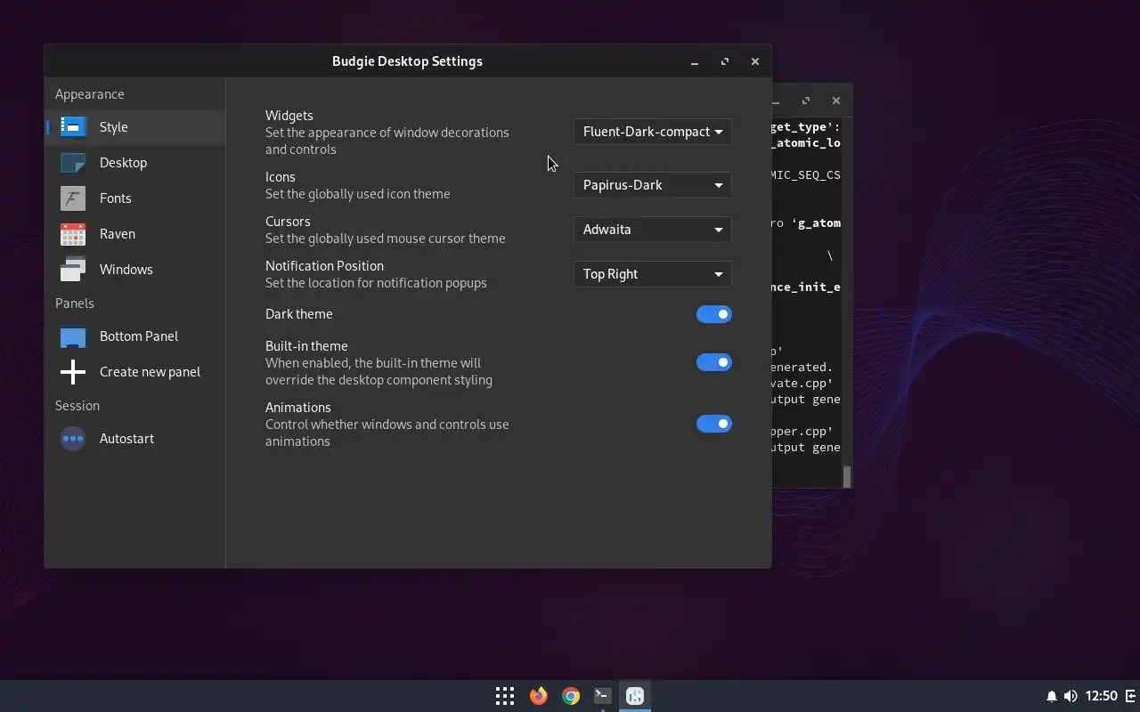Turn off the Built-in theme switch
The width and height of the screenshot is (1140, 712).
coord(714,362)
